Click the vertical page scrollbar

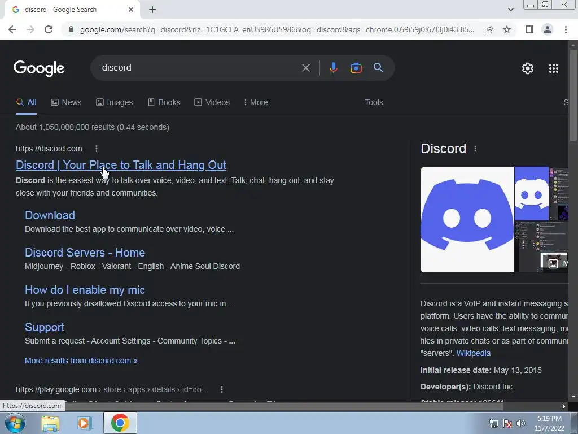(572, 95)
